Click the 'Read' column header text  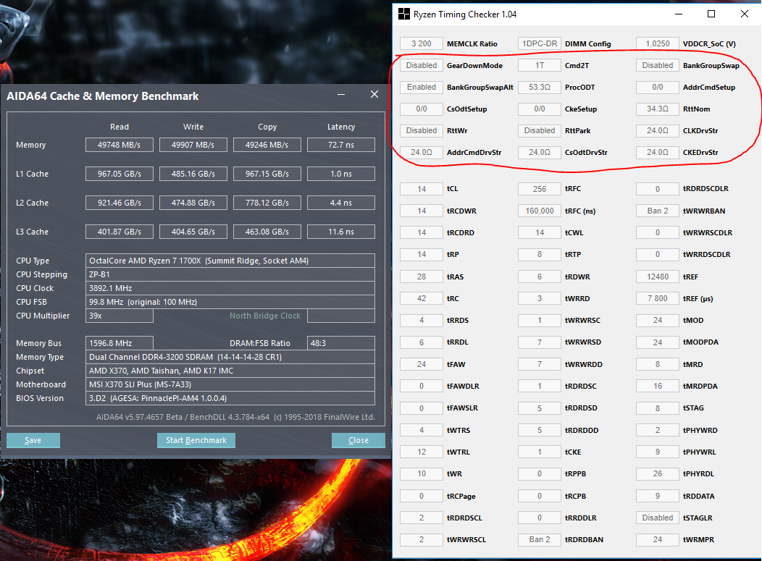(x=119, y=127)
